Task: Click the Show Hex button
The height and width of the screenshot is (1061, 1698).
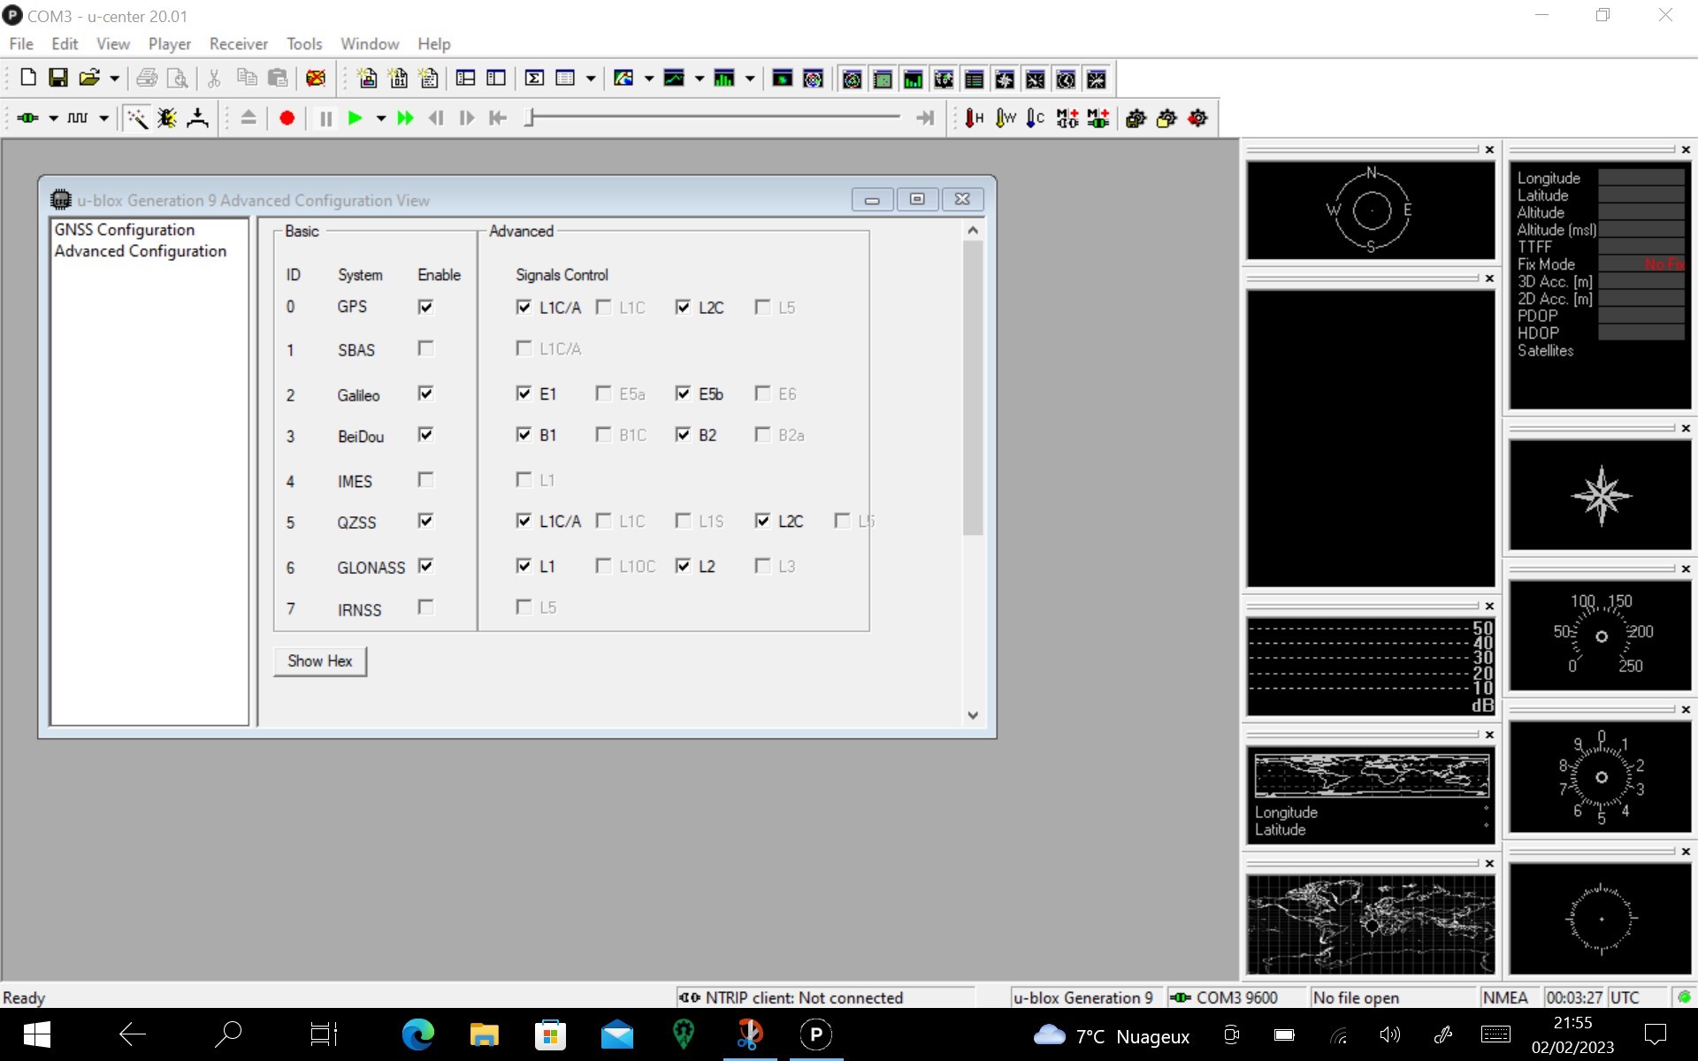Action: pyautogui.click(x=320, y=660)
